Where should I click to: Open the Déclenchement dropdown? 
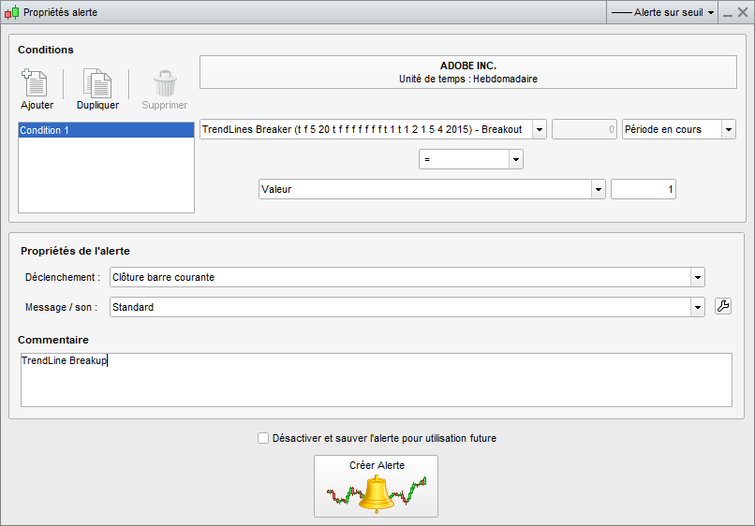(x=698, y=277)
